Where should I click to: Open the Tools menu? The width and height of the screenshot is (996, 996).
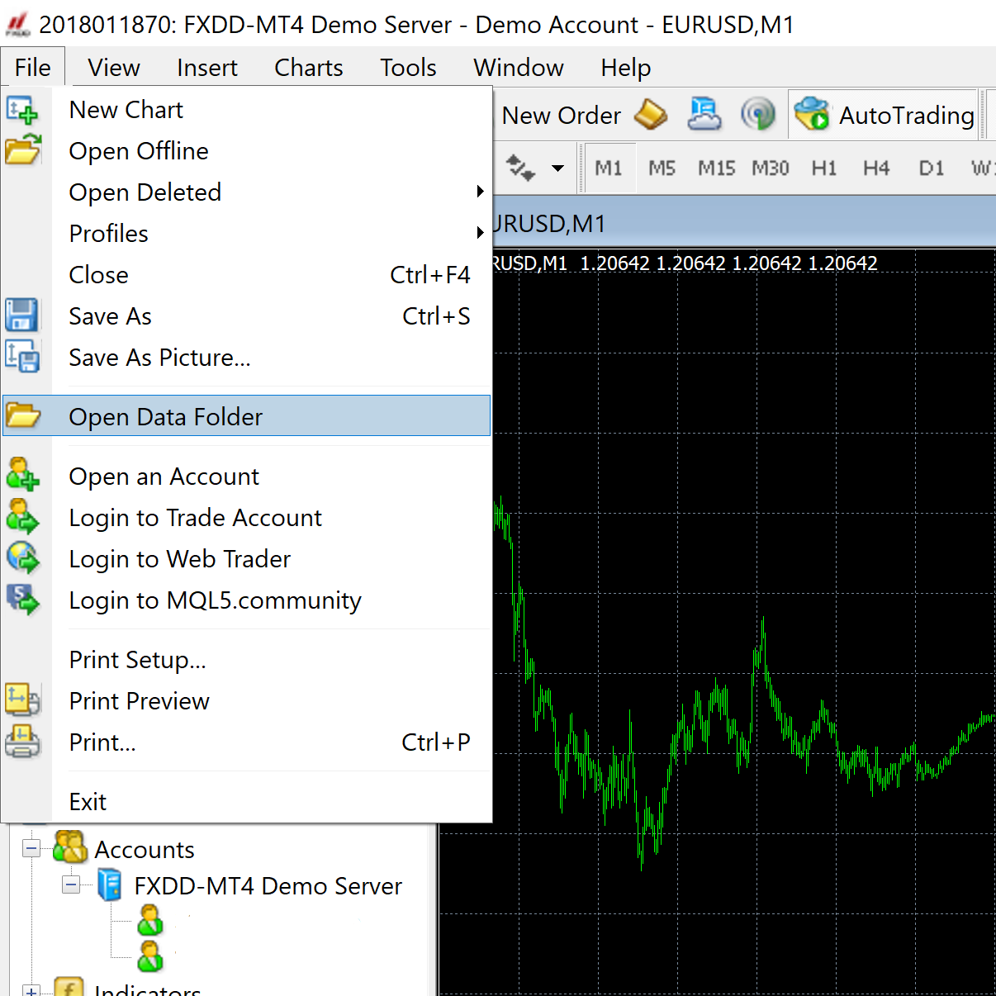pyautogui.click(x=408, y=67)
